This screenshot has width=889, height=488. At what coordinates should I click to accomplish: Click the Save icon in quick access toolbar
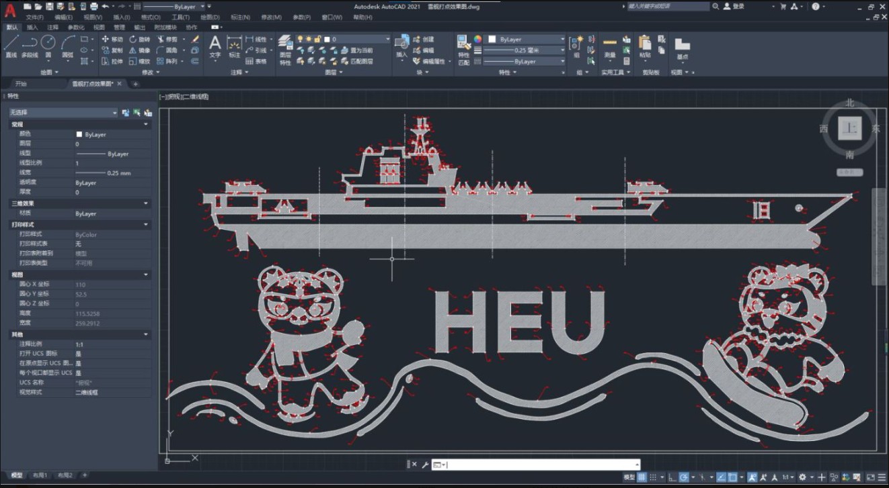(x=50, y=6)
